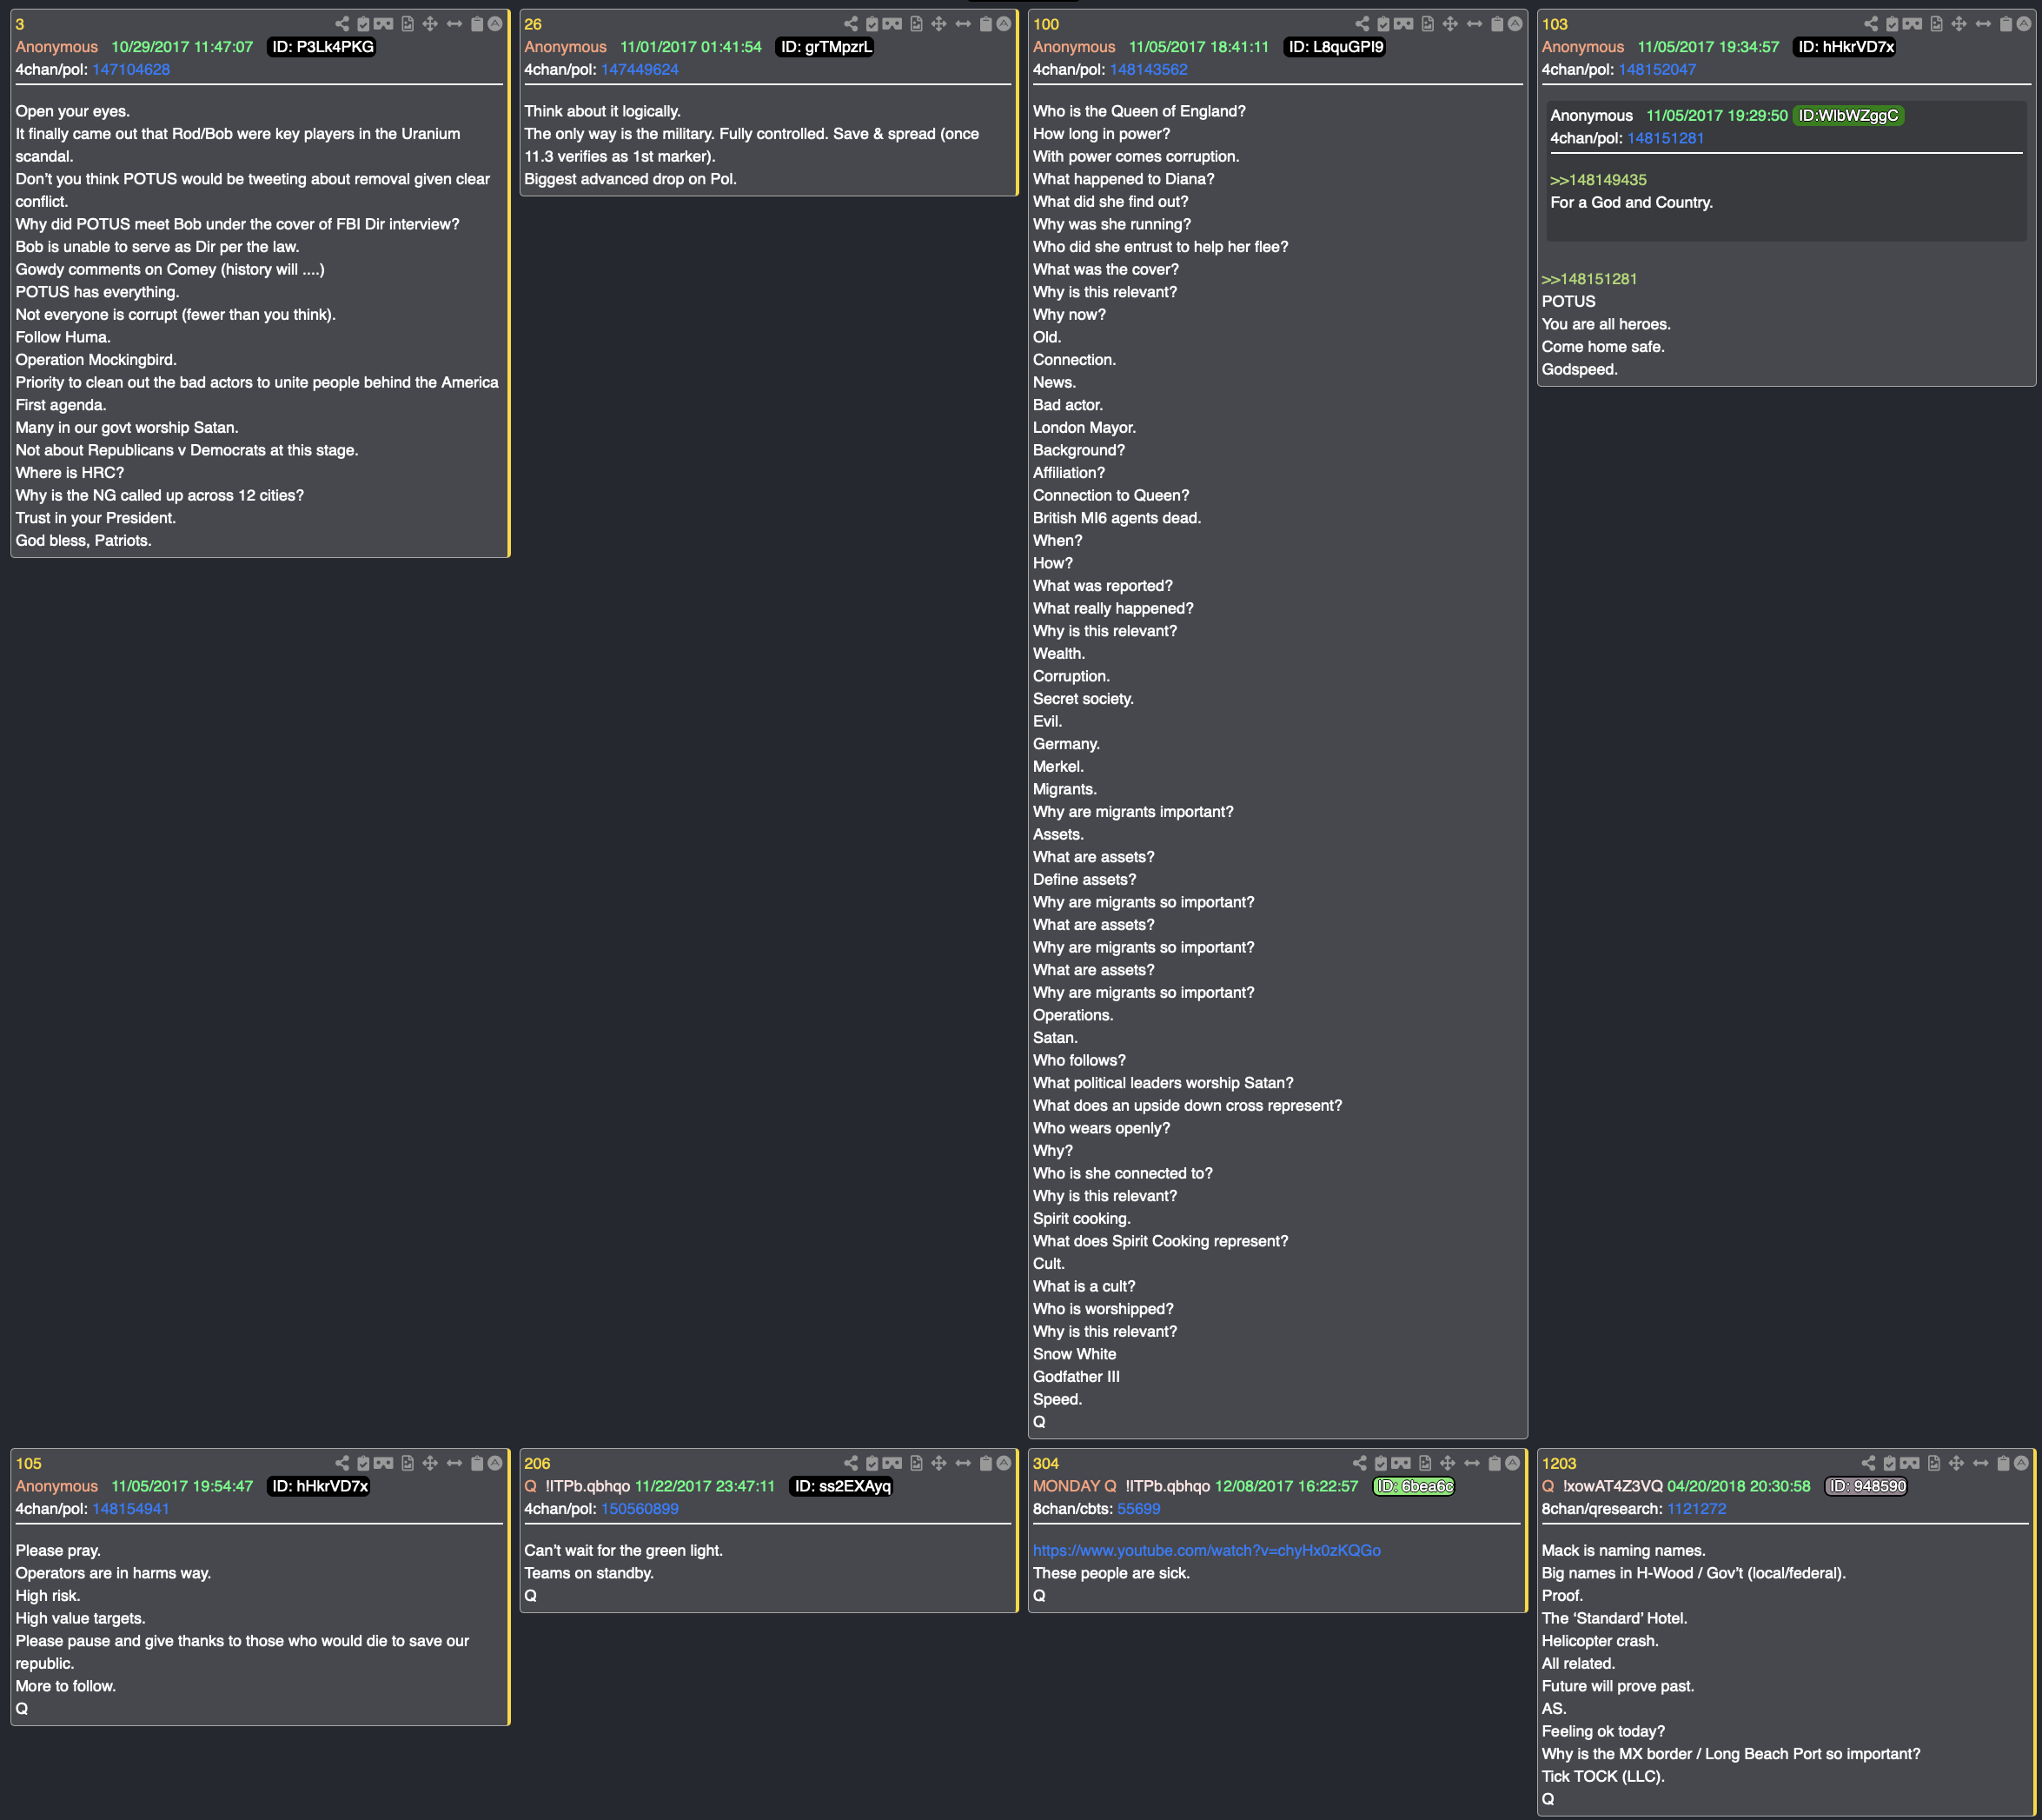The height and width of the screenshot is (1820, 2042).
Task: Open 4chan/pol post link 148143562
Action: click(1149, 70)
